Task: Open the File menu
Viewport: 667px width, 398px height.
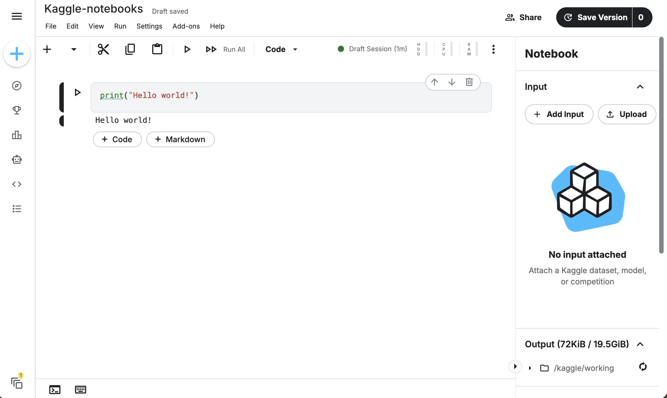Action: [51, 26]
